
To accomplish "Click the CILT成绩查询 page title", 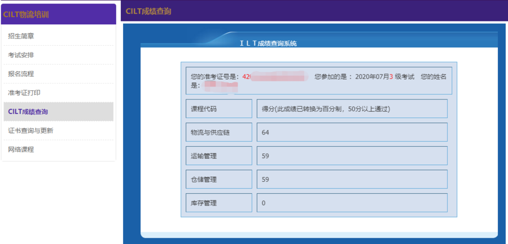I will tap(148, 11).
